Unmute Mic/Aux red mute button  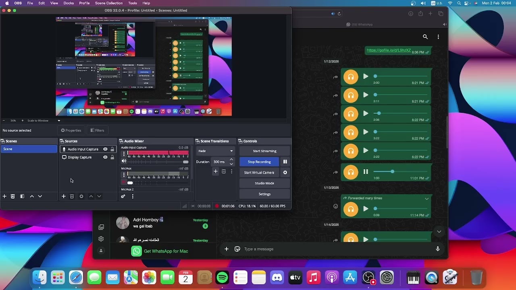[124, 182]
